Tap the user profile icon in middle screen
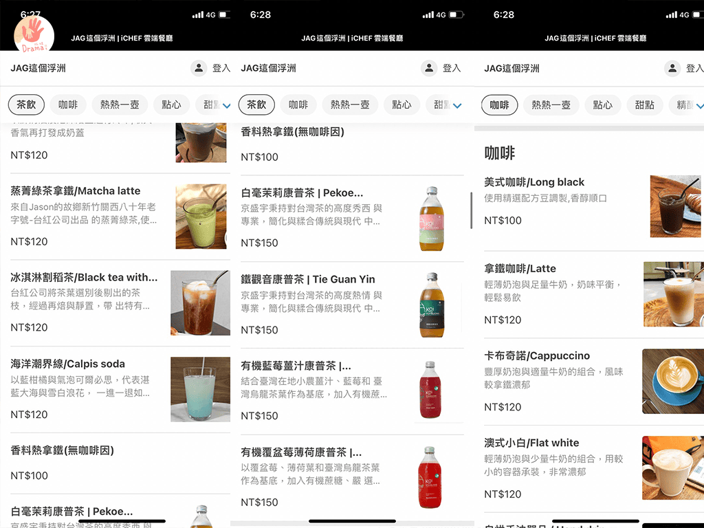This screenshot has height=528, width=704. 429,68
